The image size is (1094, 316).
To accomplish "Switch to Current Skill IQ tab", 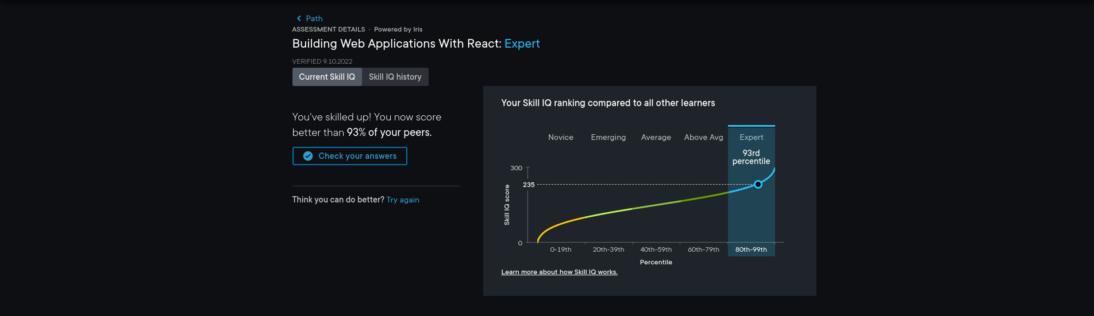I will tap(327, 77).
